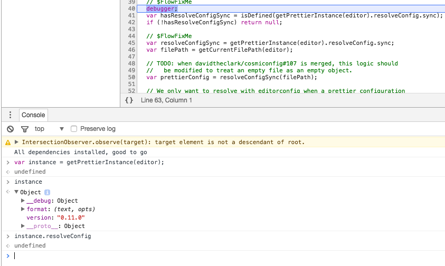This screenshot has width=445, height=266.
Task: Open the console filter funnel icon
Action: click(25, 129)
